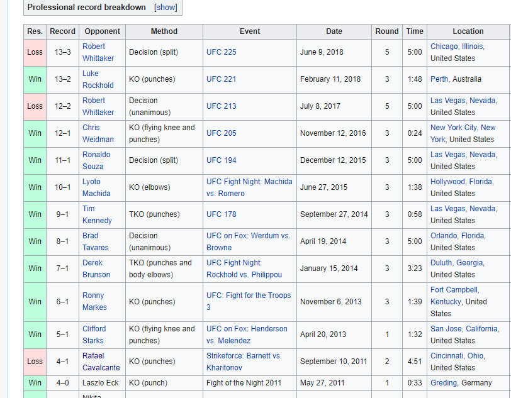Open the Greding location link
This screenshot has width=511, height=398.
(444, 383)
